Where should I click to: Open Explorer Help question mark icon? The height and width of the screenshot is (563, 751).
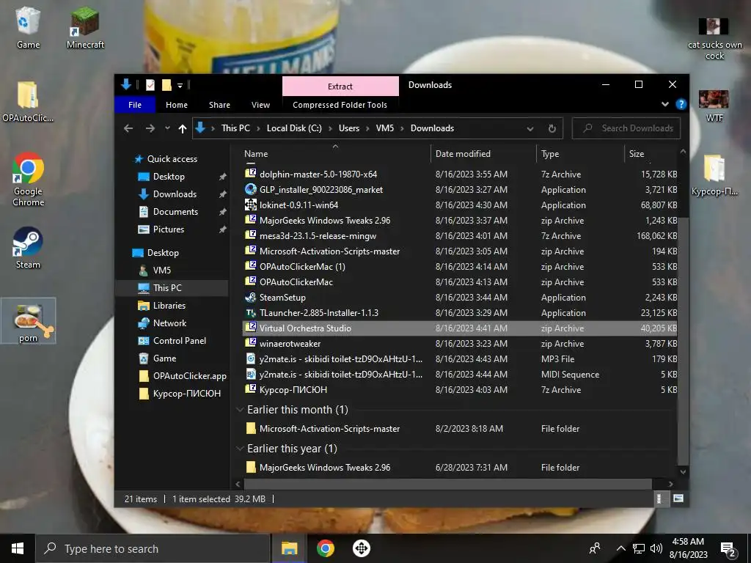tap(681, 104)
